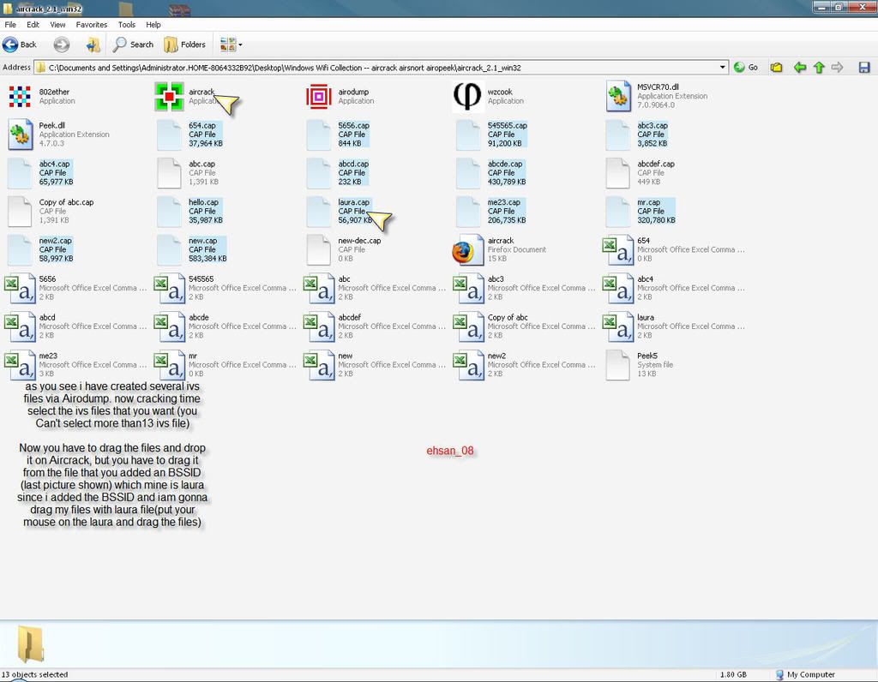Open the Tools menu
This screenshot has height=682, width=878.
[x=127, y=25]
